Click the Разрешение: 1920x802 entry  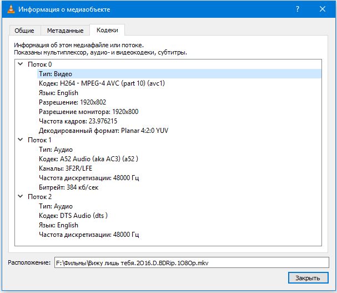[73, 102]
